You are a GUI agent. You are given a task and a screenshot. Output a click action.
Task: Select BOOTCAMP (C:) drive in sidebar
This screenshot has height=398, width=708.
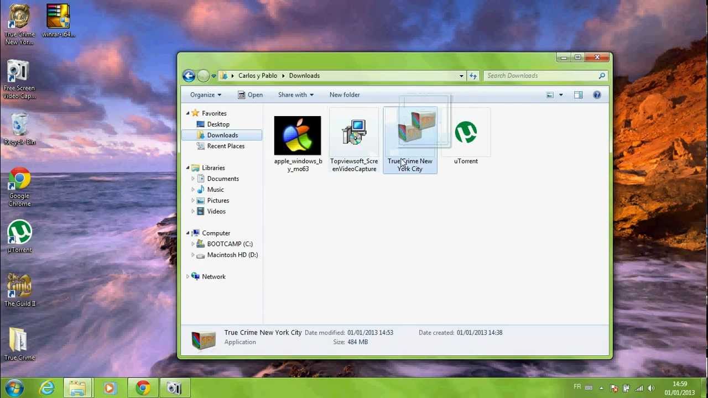point(230,244)
